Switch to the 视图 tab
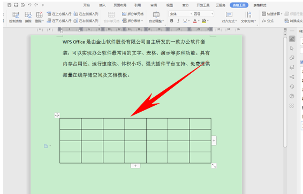Screen dimensions: 303x194 tap(170, 5)
